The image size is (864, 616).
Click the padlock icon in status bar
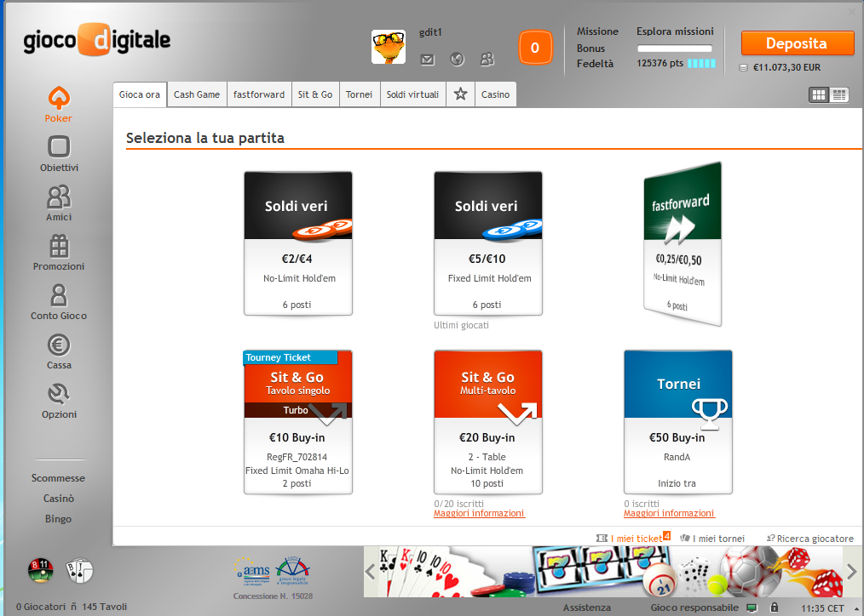coord(775,607)
